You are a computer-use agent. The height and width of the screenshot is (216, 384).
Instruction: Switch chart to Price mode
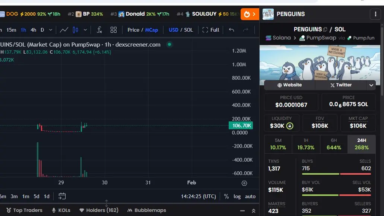point(133,30)
